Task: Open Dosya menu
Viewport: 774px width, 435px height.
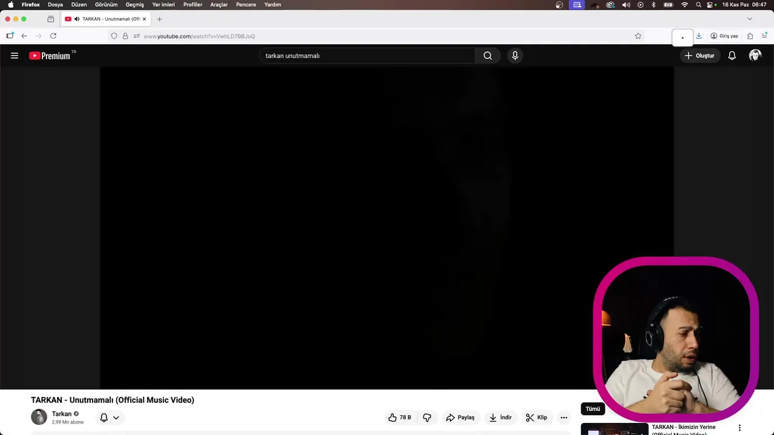Action: 55,5
